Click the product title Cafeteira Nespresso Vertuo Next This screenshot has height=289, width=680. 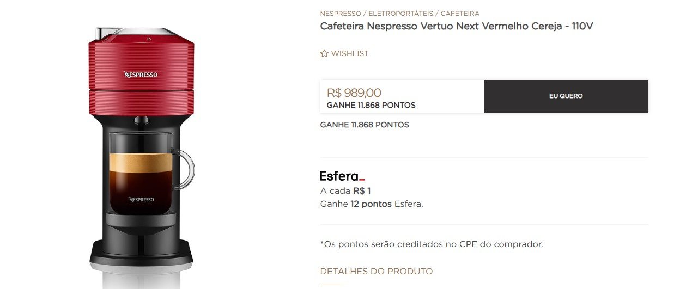(457, 27)
